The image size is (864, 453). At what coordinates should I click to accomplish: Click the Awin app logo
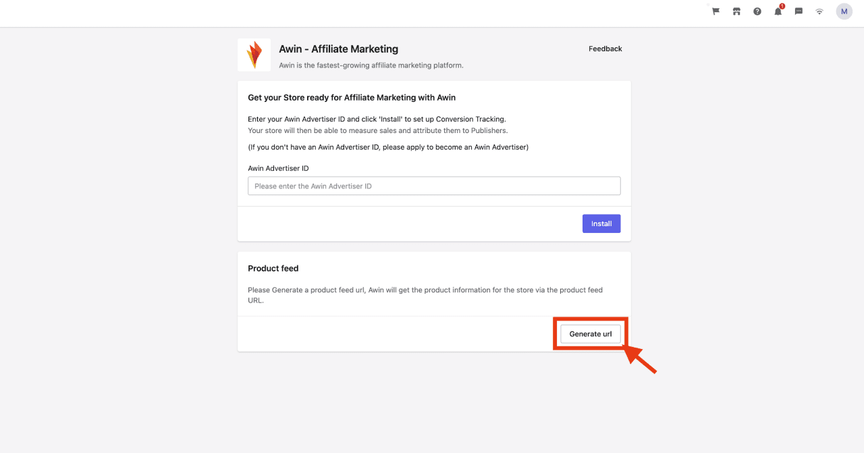pyautogui.click(x=254, y=55)
